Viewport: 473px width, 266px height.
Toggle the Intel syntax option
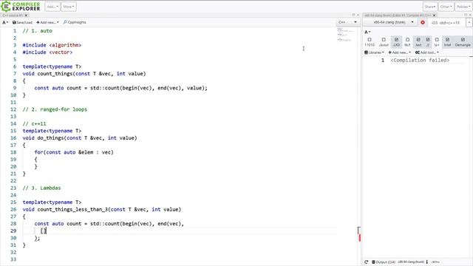tap(447, 42)
